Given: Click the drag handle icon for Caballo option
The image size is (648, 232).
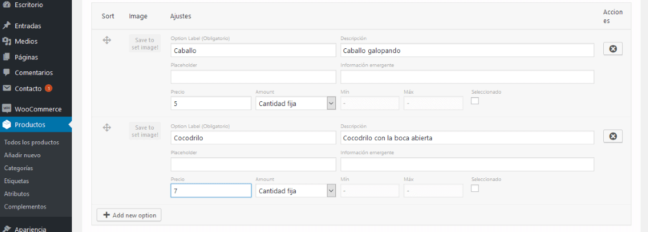Looking at the screenshot, I should point(107,41).
